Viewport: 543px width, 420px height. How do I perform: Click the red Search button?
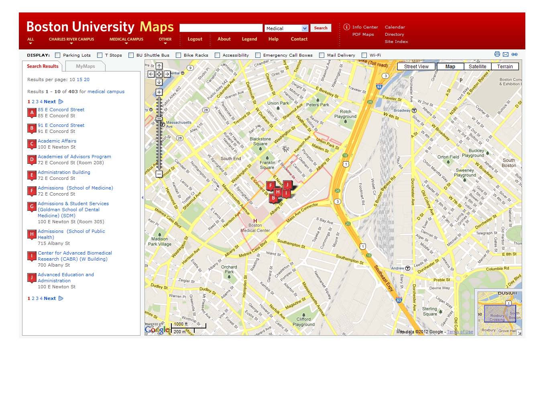(x=321, y=28)
